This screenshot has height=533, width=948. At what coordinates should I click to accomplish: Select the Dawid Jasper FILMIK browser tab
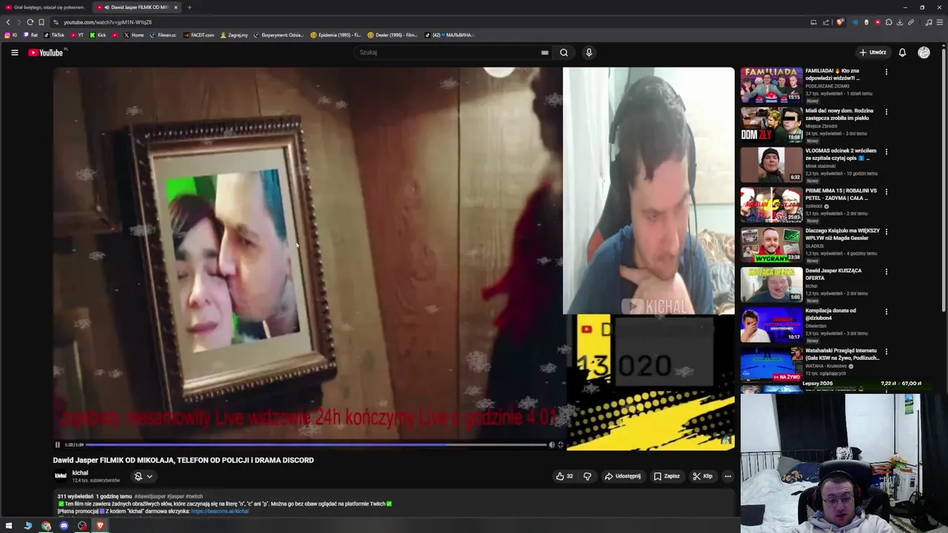[x=137, y=7]
